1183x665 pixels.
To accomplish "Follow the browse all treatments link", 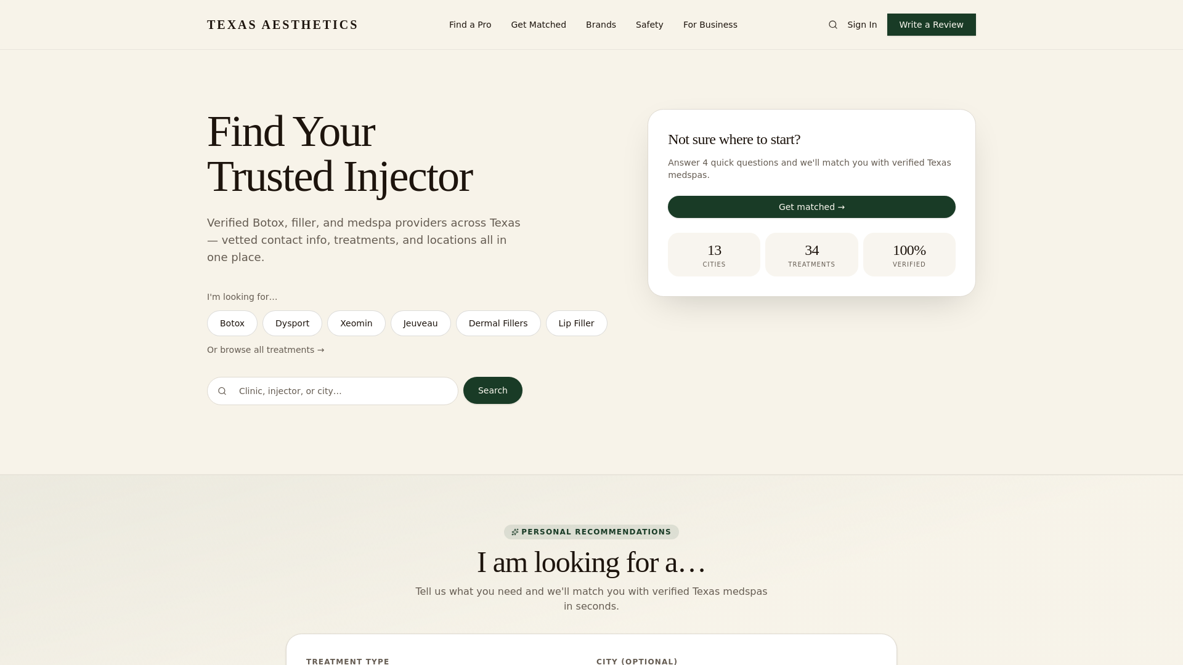I will click(x=266, y=350).
